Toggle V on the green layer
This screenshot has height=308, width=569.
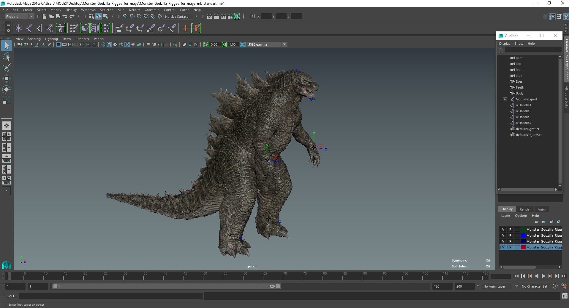tap(503, 230)
